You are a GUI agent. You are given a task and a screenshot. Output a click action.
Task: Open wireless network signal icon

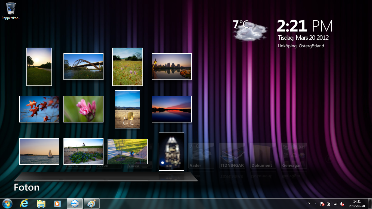click(x=336, y=204)
